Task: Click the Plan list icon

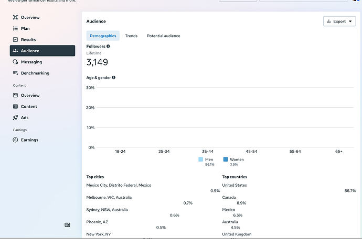Action: [x=15, y=29]
